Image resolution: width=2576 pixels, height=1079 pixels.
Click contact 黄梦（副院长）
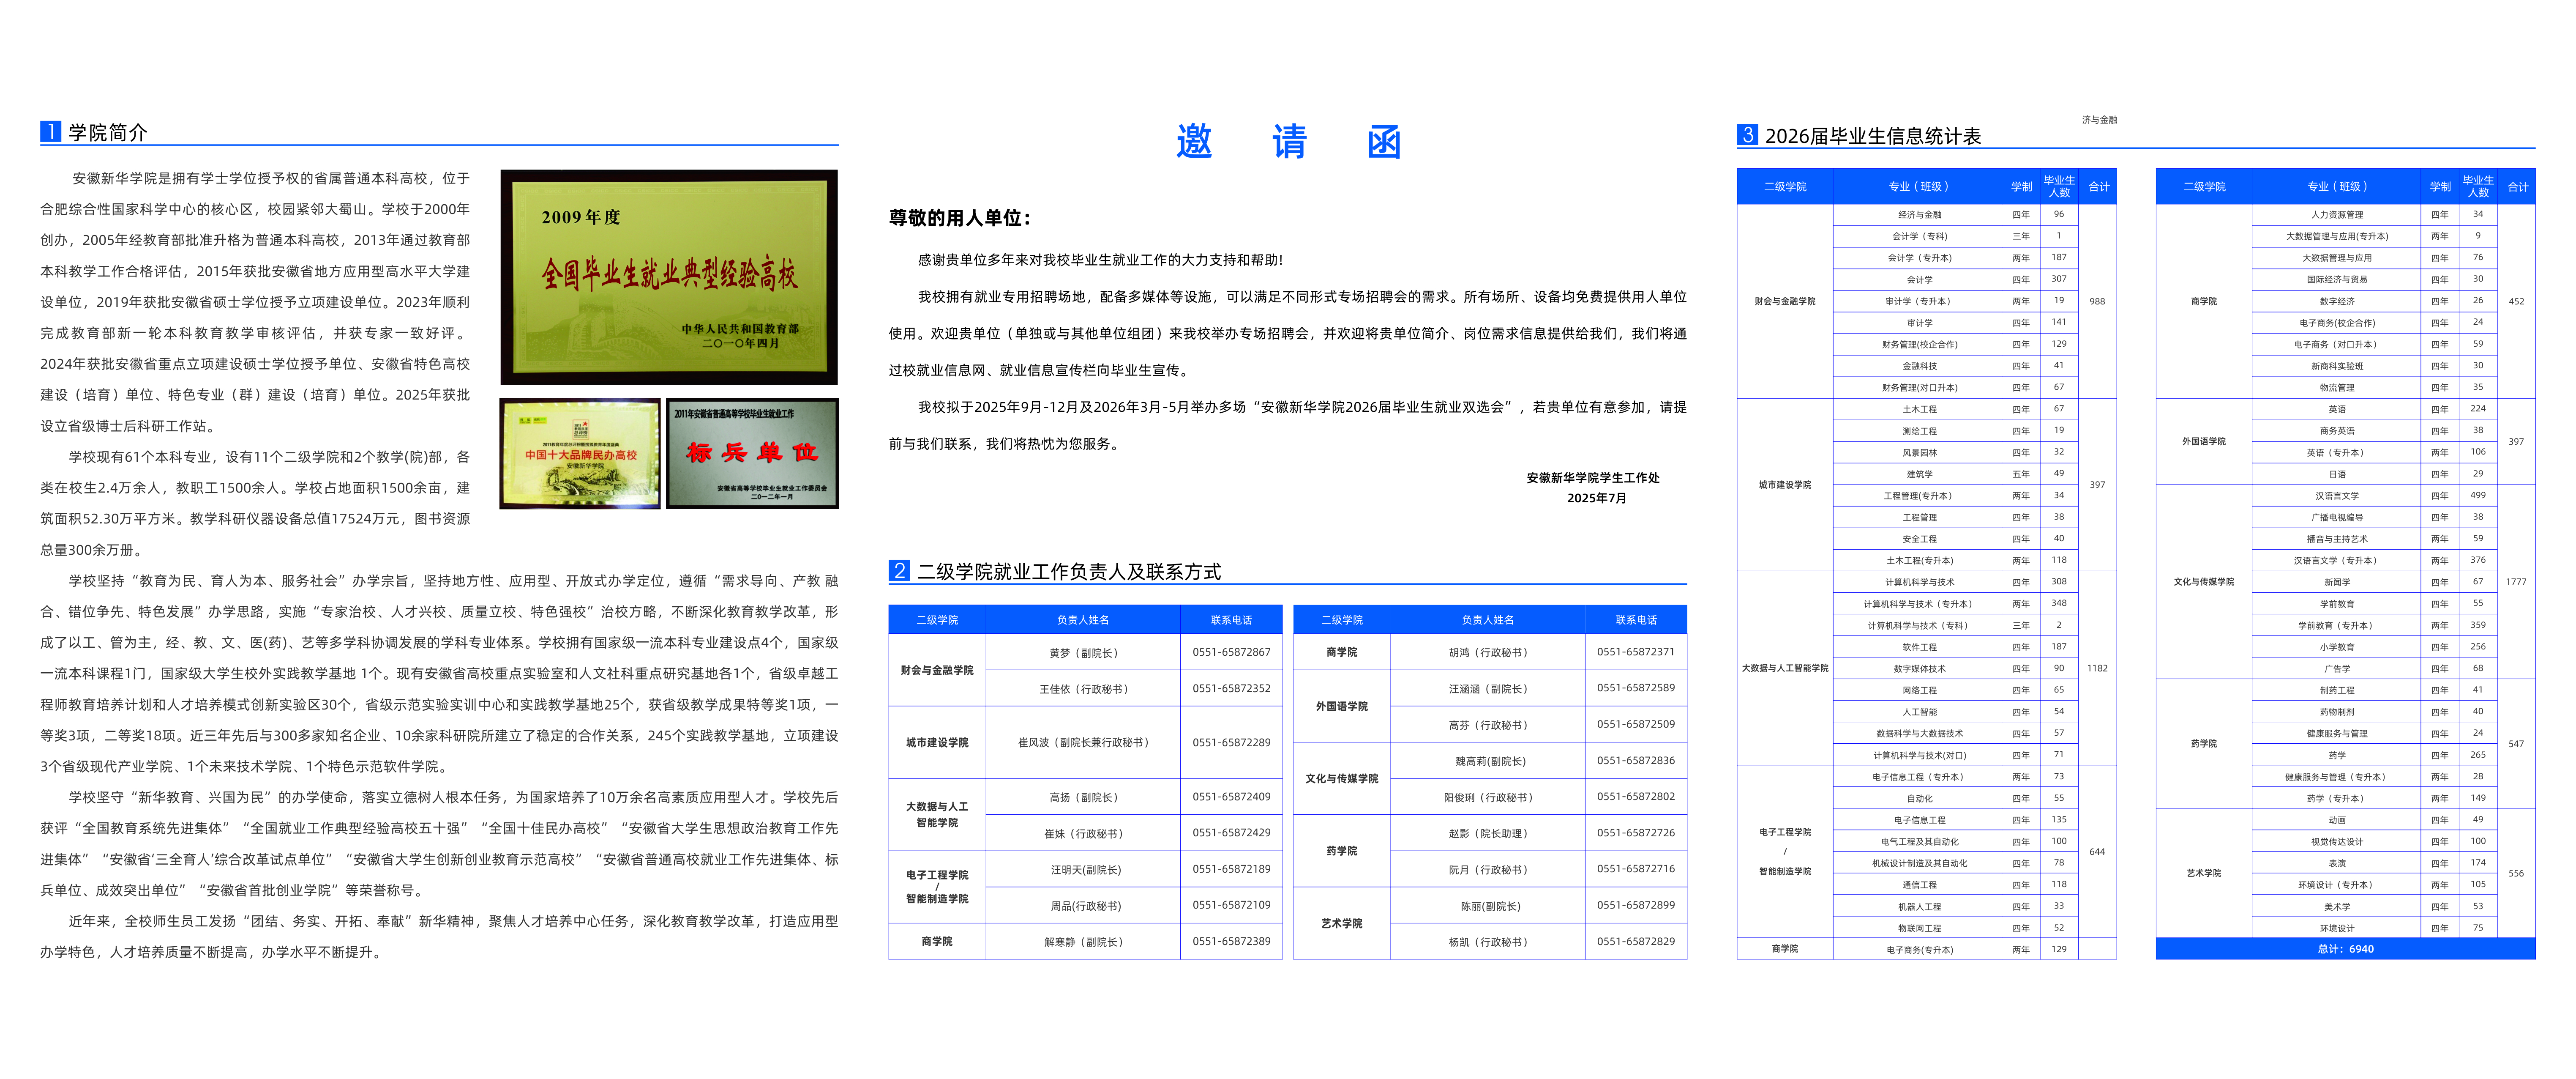click(1083, 653)
